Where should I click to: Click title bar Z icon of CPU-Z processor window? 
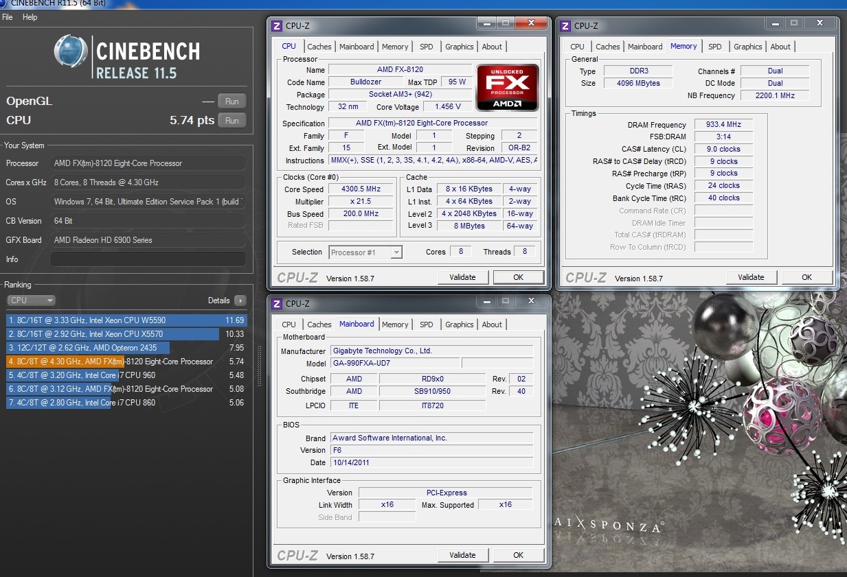277,26
